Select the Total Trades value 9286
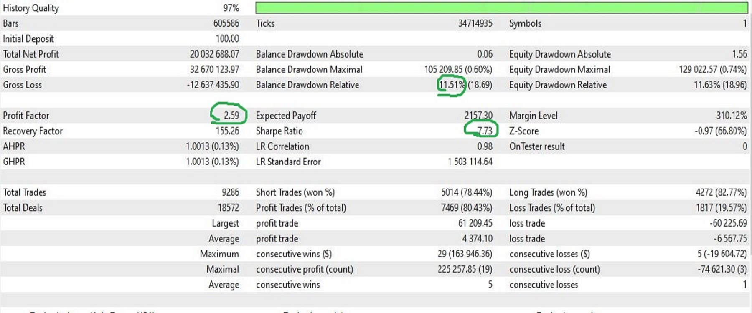752x313 pixels. (x=230, y=192)
